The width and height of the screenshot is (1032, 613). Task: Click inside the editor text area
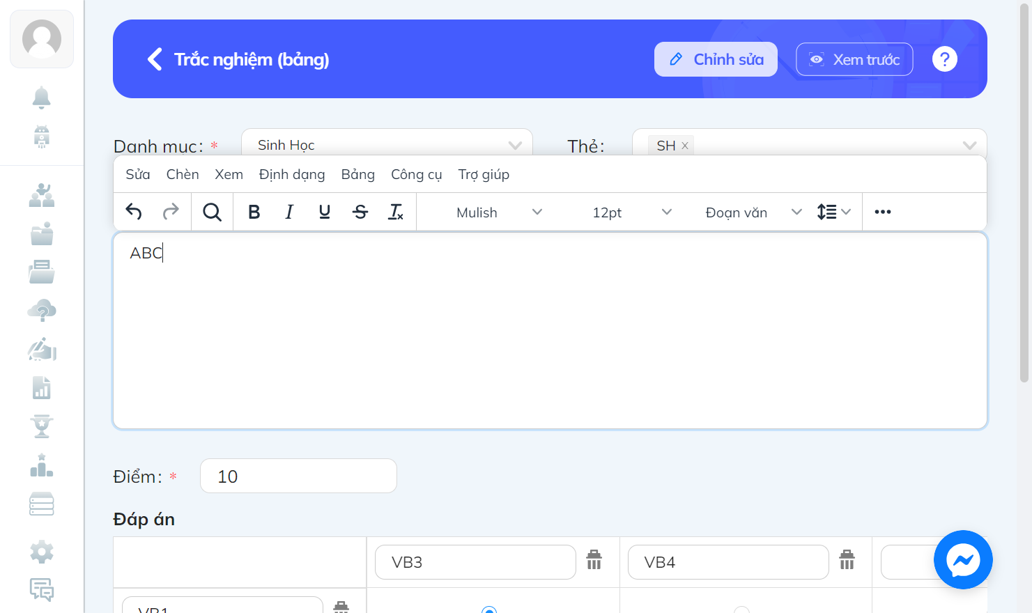[550, 331]
